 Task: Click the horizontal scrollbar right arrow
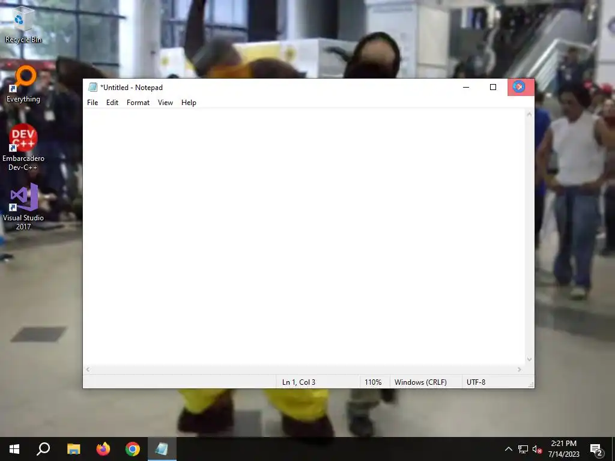[x=520, y=369]
